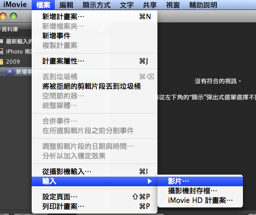Click the purple star event icon

click(x=10, y=72)
